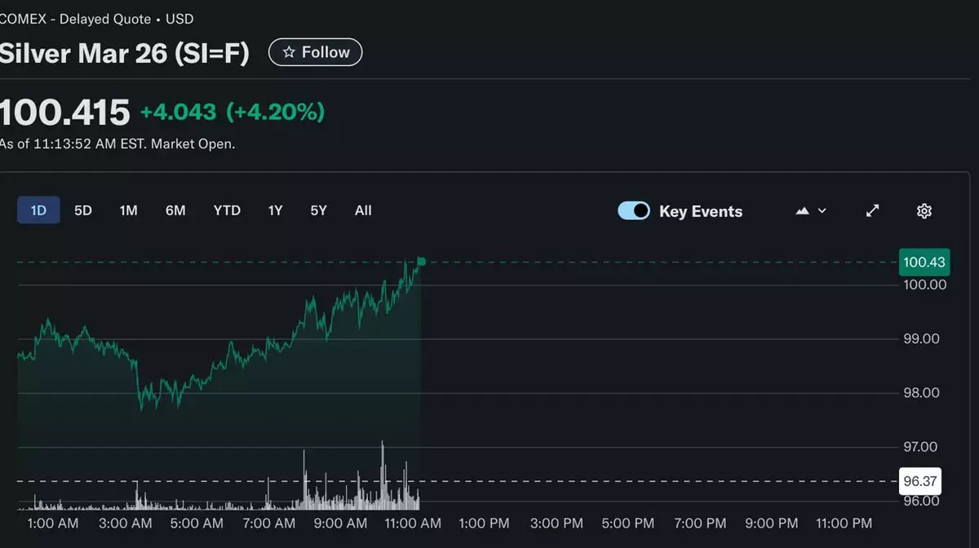The width and height of the screenshot is (979, 548).
Task: Show the All time range
Action: click(363, 210)
